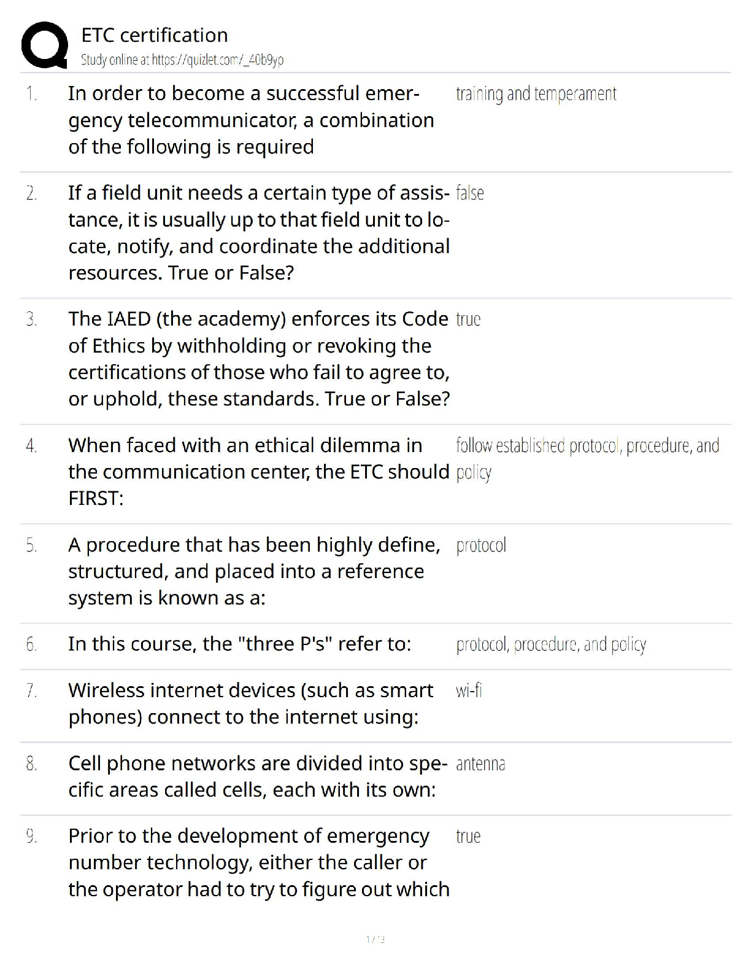Image resolution: width=751 pixels, height=973 pixels.
Task: Click the ethical dilemma question text
Action: [259, 472]
